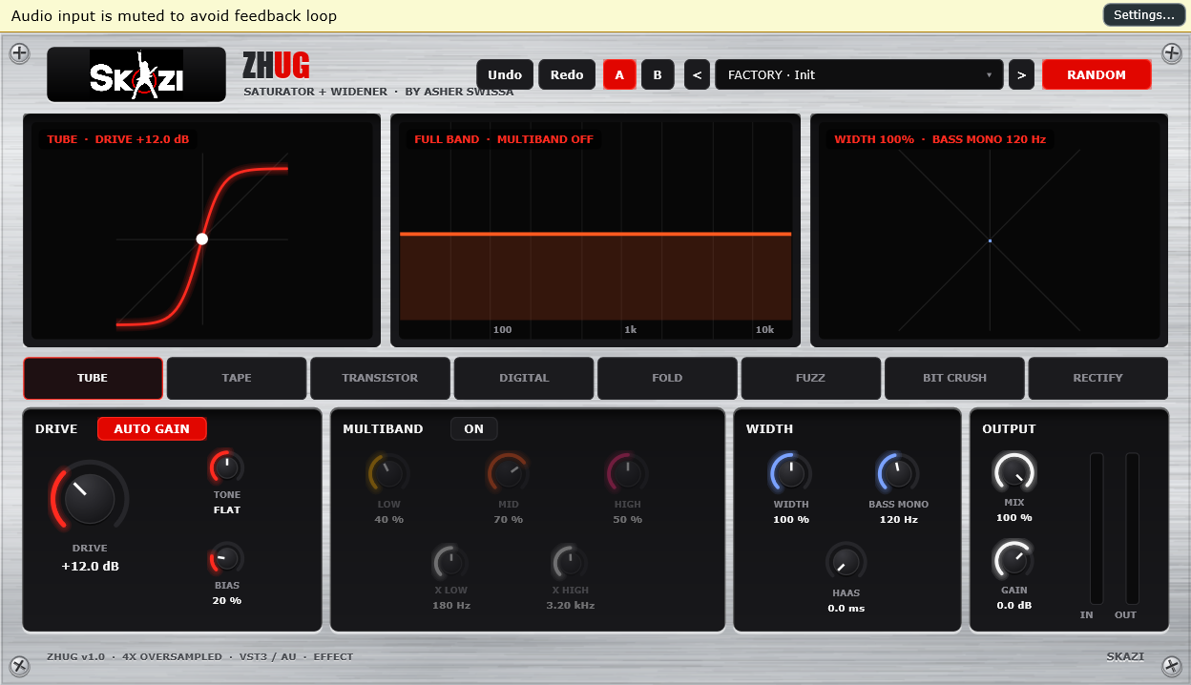Click the OUT level meter
This screenshot has height=685, width=1191.
point(1133,528)
